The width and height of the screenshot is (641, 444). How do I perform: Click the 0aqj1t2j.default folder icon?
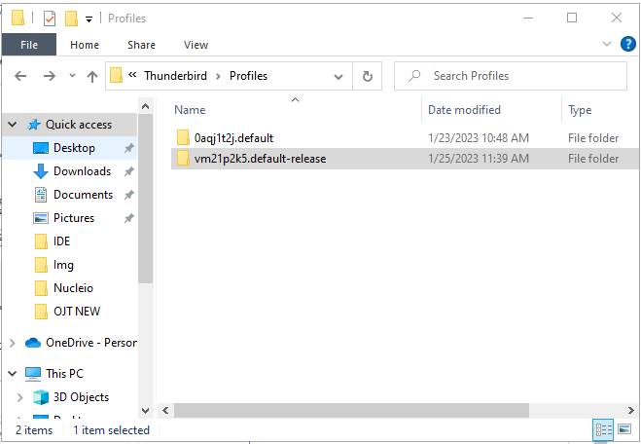tap(183, 137)
